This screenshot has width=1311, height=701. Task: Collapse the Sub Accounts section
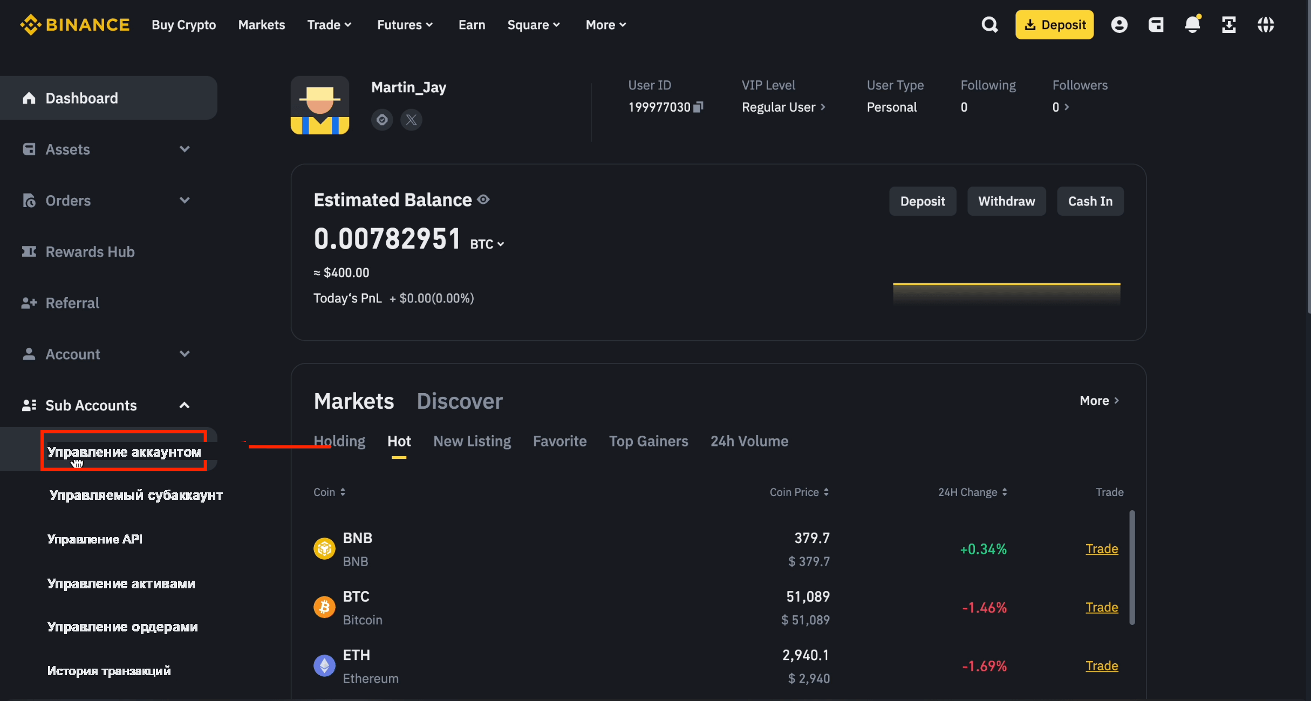[185, 405]
